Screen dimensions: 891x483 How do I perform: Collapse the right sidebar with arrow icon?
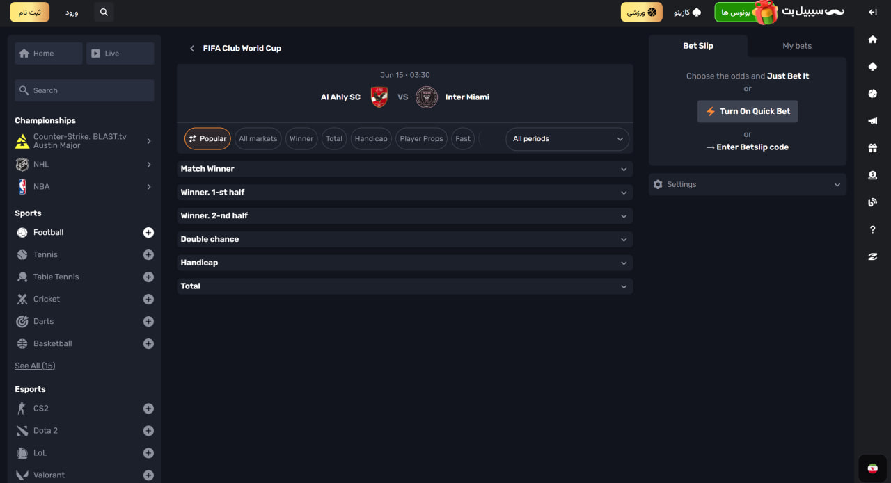coord(872,12)
